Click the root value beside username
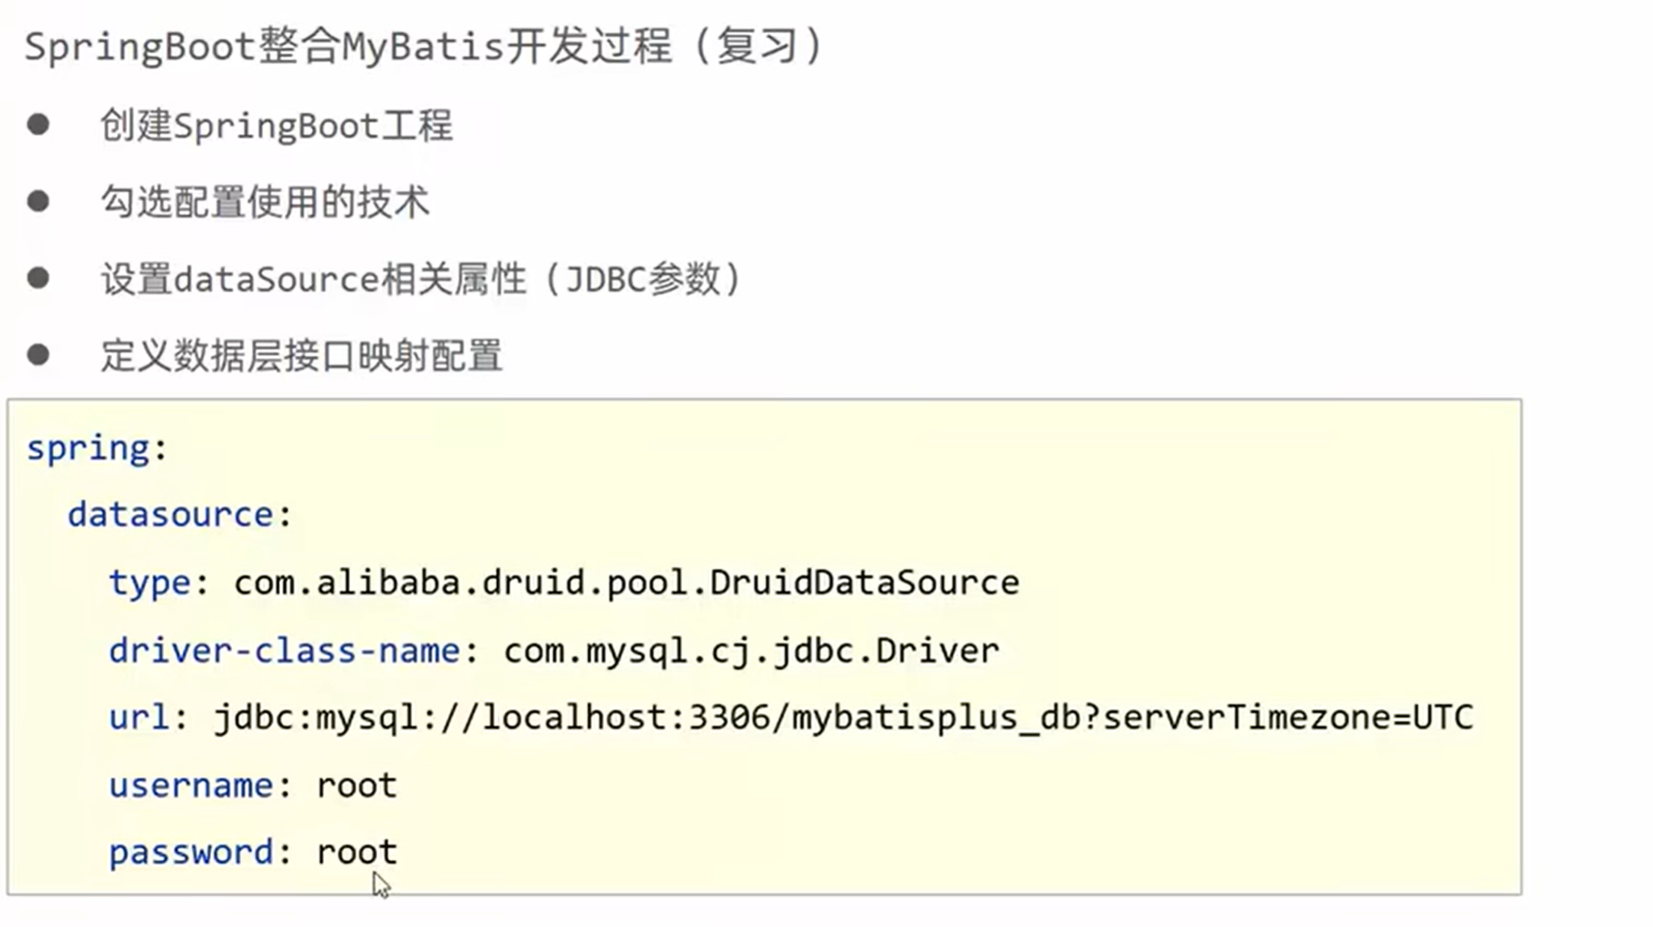 (356, 785)
